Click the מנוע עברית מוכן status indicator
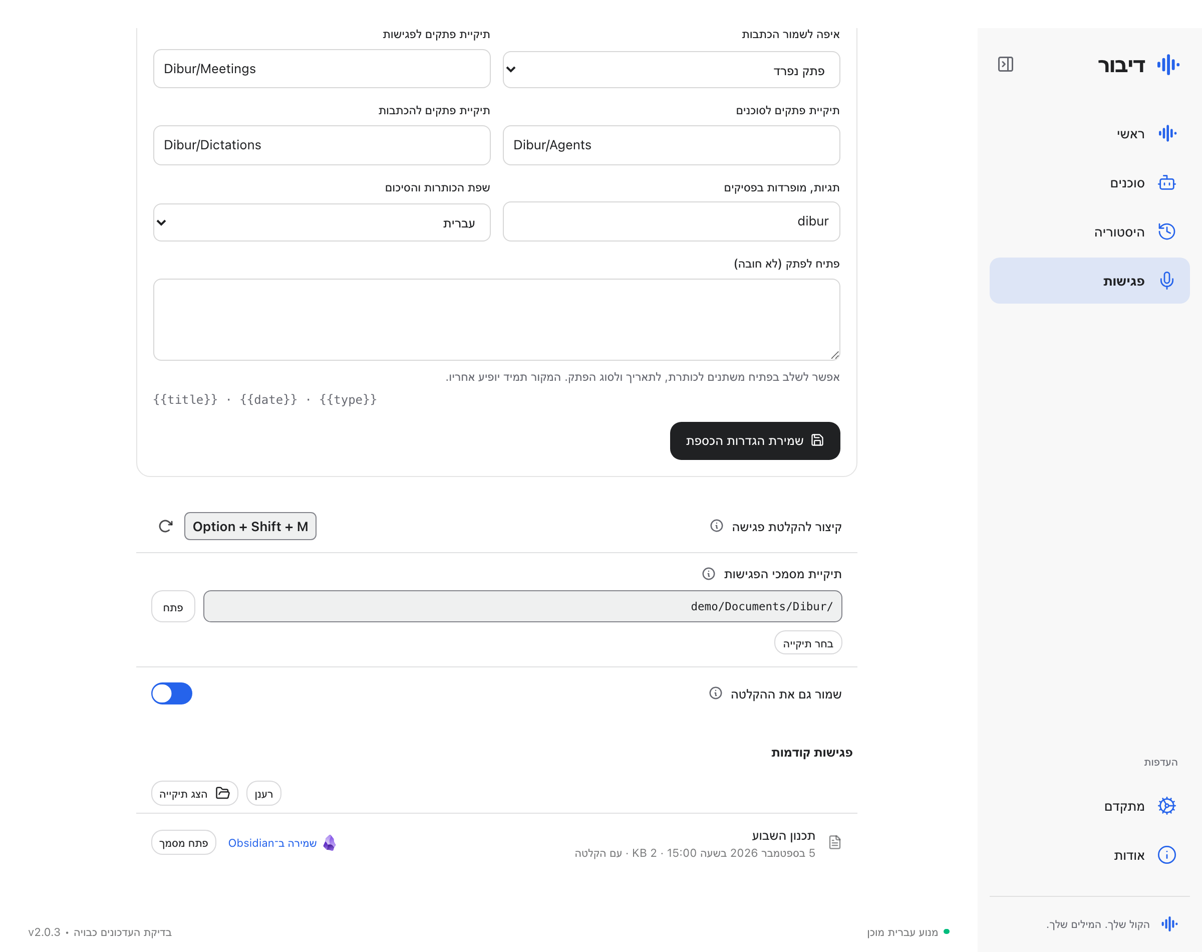Viewport: 1202px width, 952px height. (908, 932)
